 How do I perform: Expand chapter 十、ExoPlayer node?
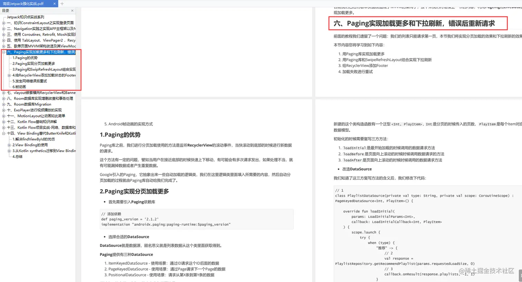[x=4, y=110]
